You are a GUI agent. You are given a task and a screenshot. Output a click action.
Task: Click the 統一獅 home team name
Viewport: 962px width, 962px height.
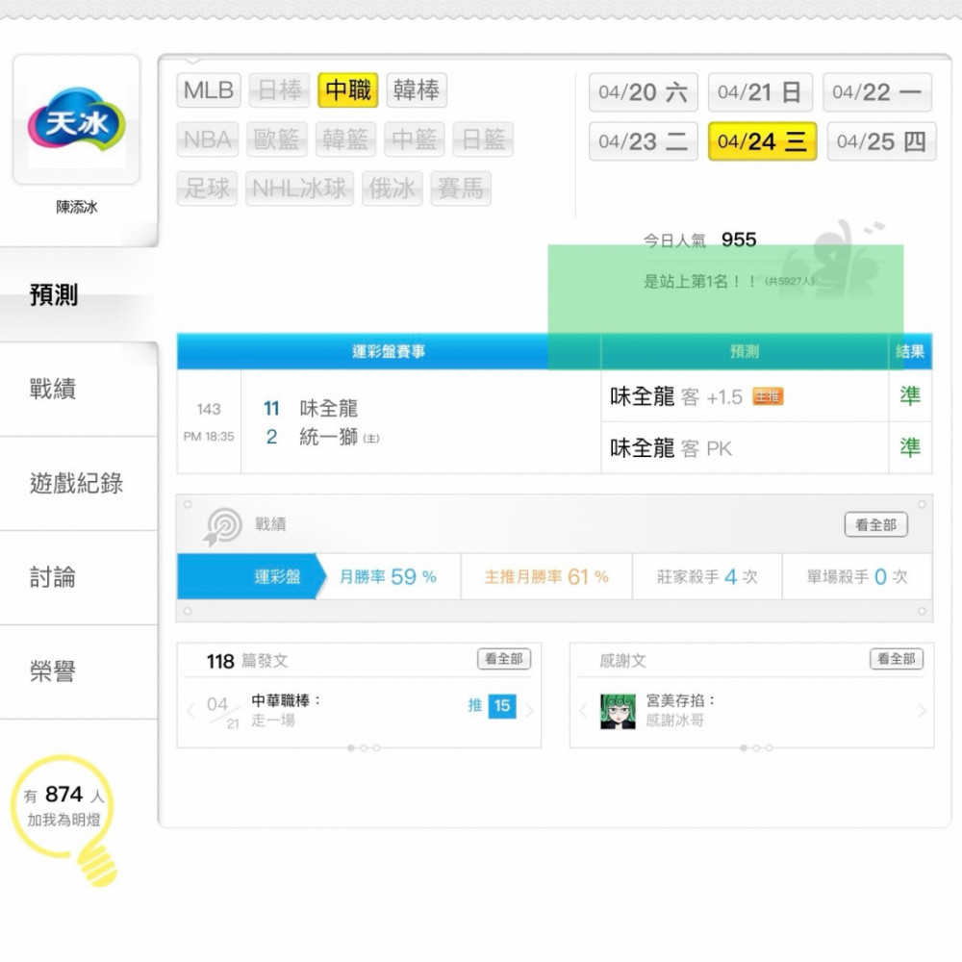pos(328,437)
